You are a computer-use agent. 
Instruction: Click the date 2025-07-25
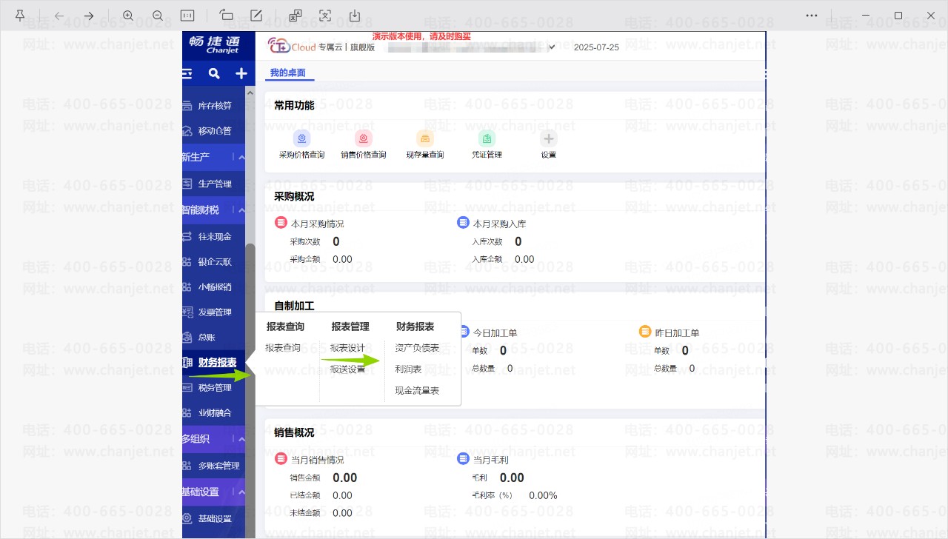pyautogui.click(x=596, y=47)
